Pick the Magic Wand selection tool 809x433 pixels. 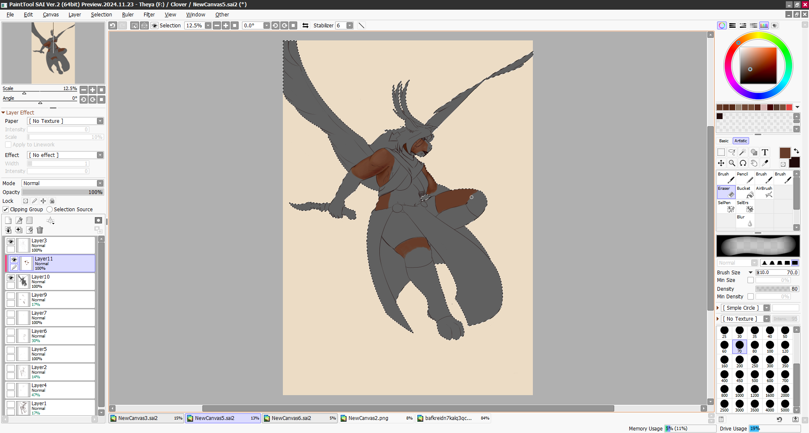click(x=743, y=152)
